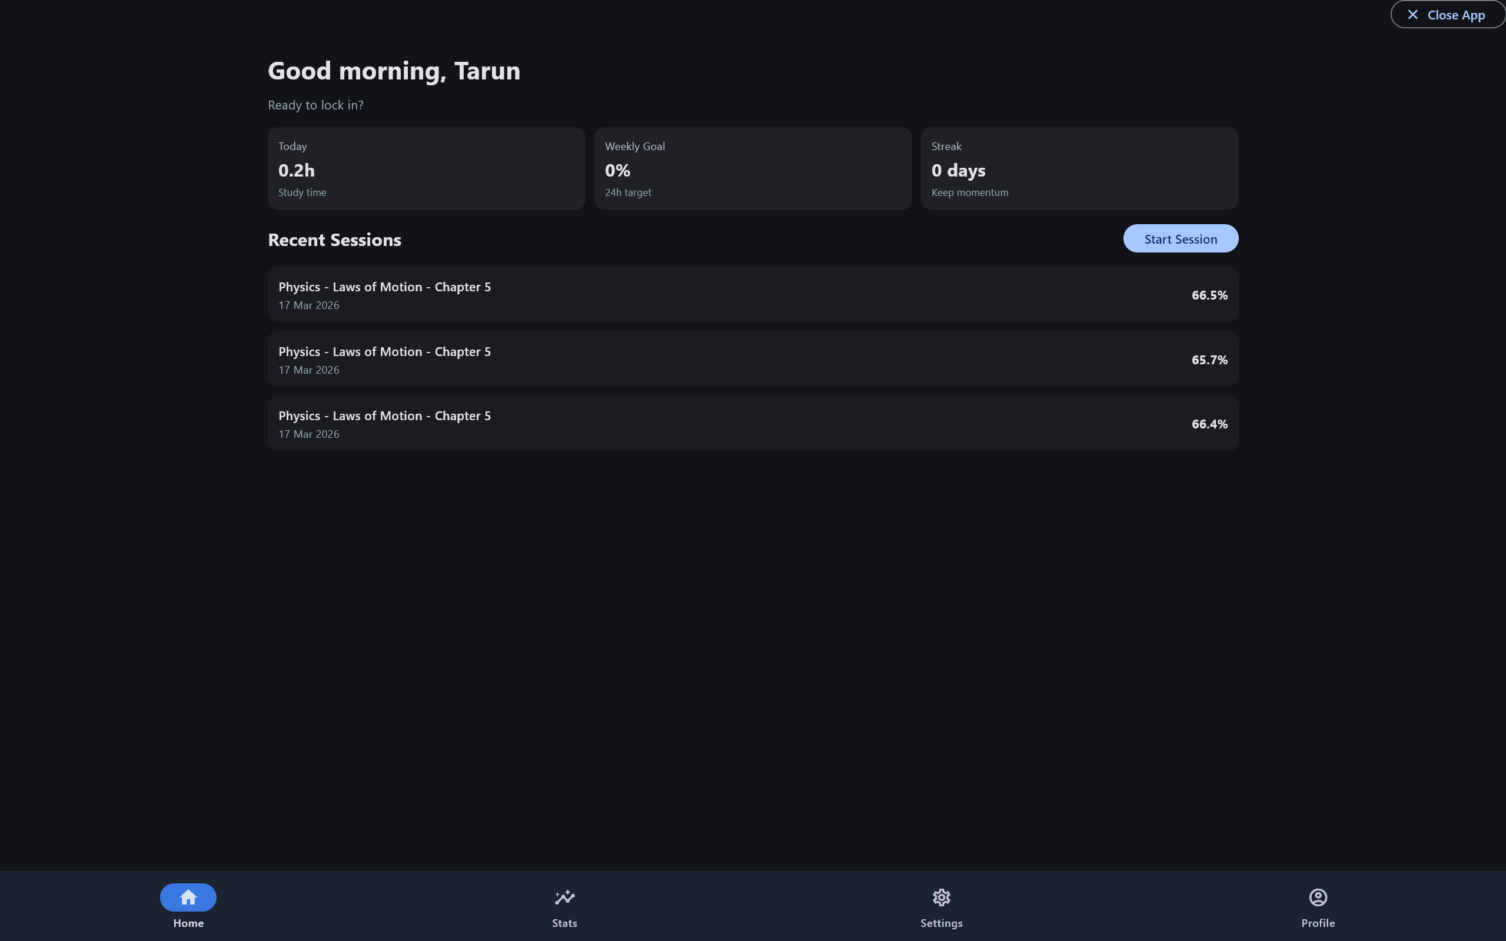This screenshot has width=1506, height=941.
Task: Switch to the Stats tab label
Action: tap(564, 923)
